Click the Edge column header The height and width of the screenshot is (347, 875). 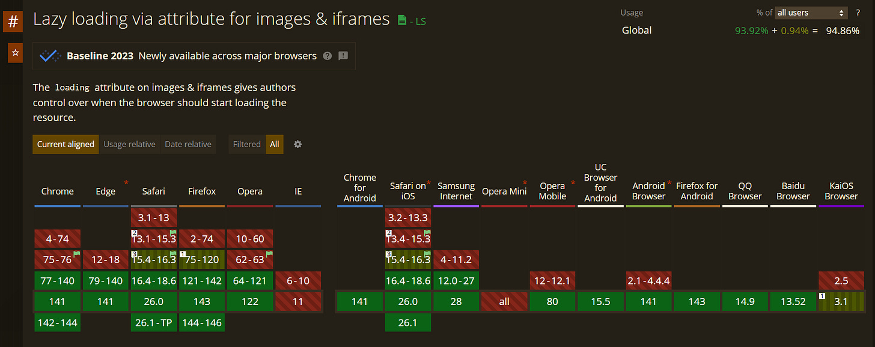tap(106, 191)
